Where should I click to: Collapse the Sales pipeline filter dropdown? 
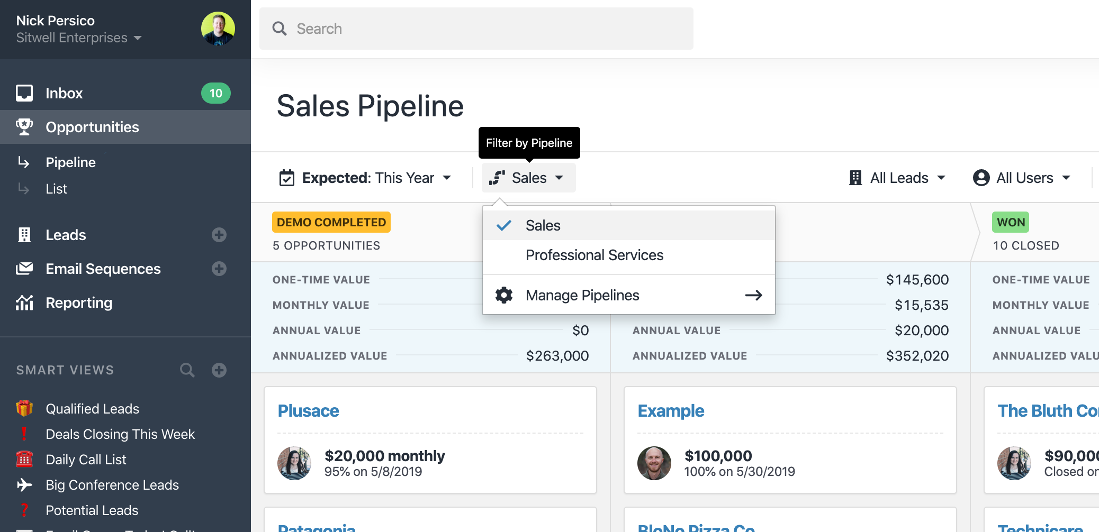tap(528, 178)
